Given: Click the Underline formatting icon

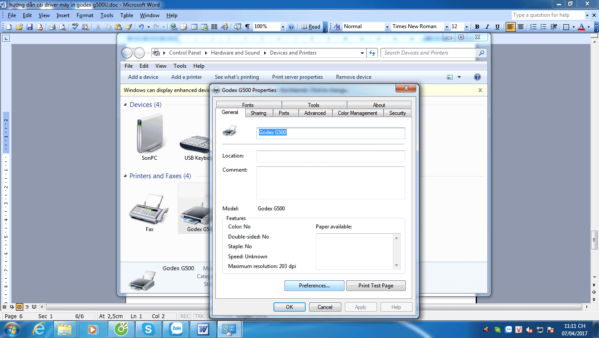Looking at the screenshot, I should pos(497,27).
